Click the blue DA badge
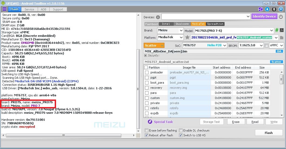 pos(279,51)
